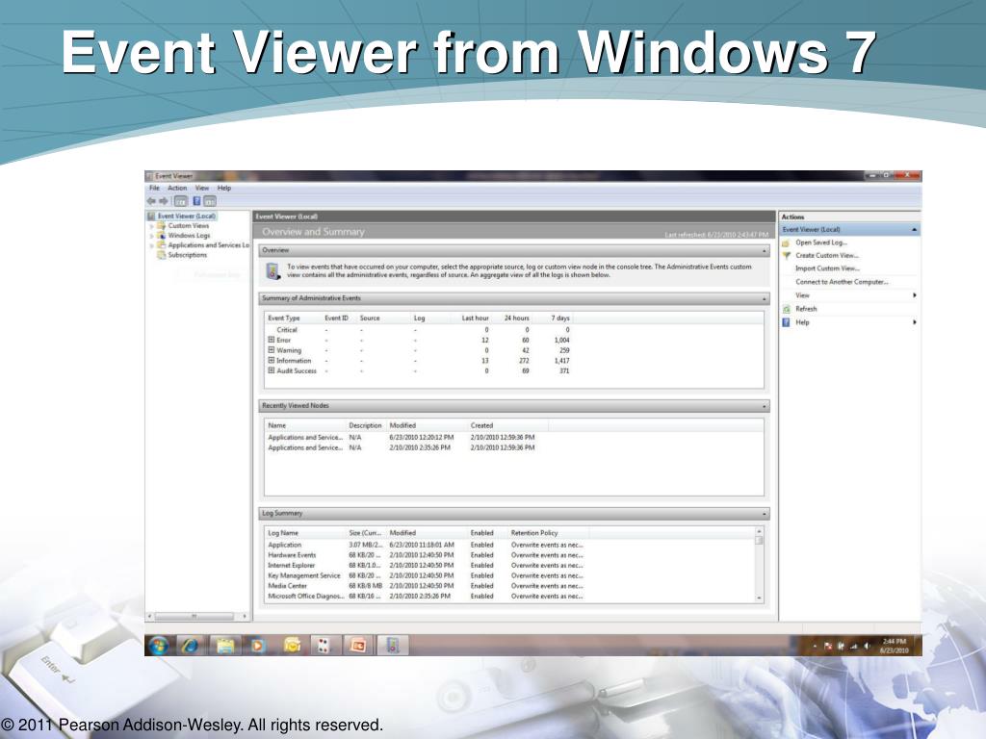Viewport: 986px width, 739px height.
Task: Collapse the Log Summary section
Action: (764, 514)
